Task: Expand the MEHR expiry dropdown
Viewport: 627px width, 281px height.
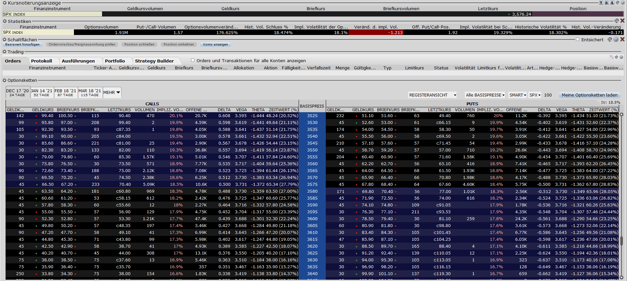Action: tap(112, 93)
